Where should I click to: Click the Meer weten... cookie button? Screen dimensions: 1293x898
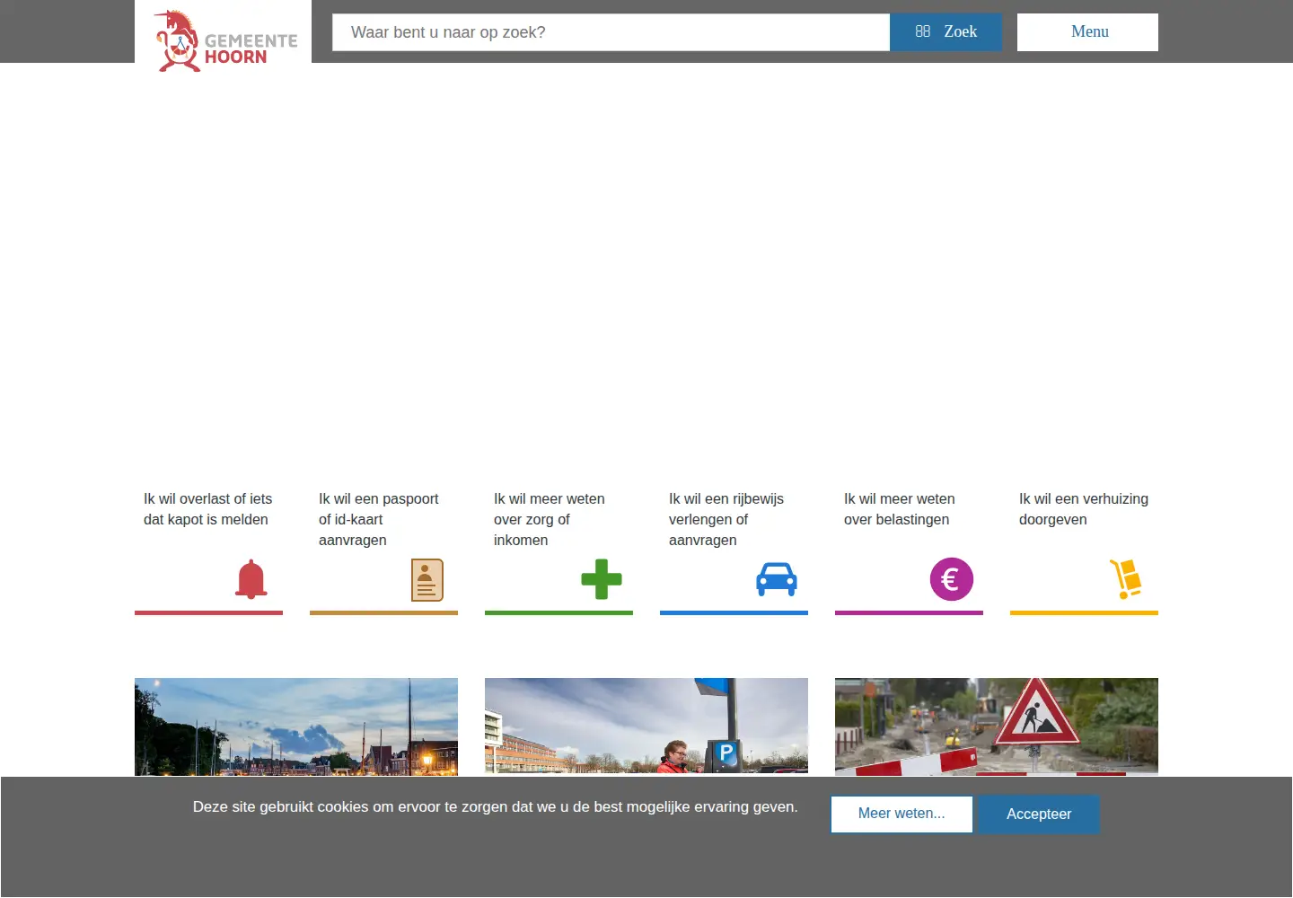(902, 814)
